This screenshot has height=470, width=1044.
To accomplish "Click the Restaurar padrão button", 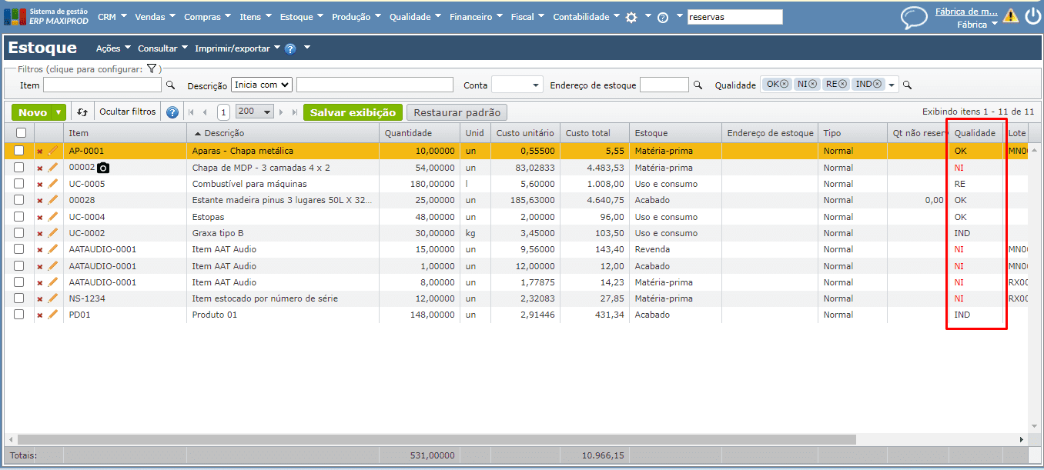I will pos(457,112).
